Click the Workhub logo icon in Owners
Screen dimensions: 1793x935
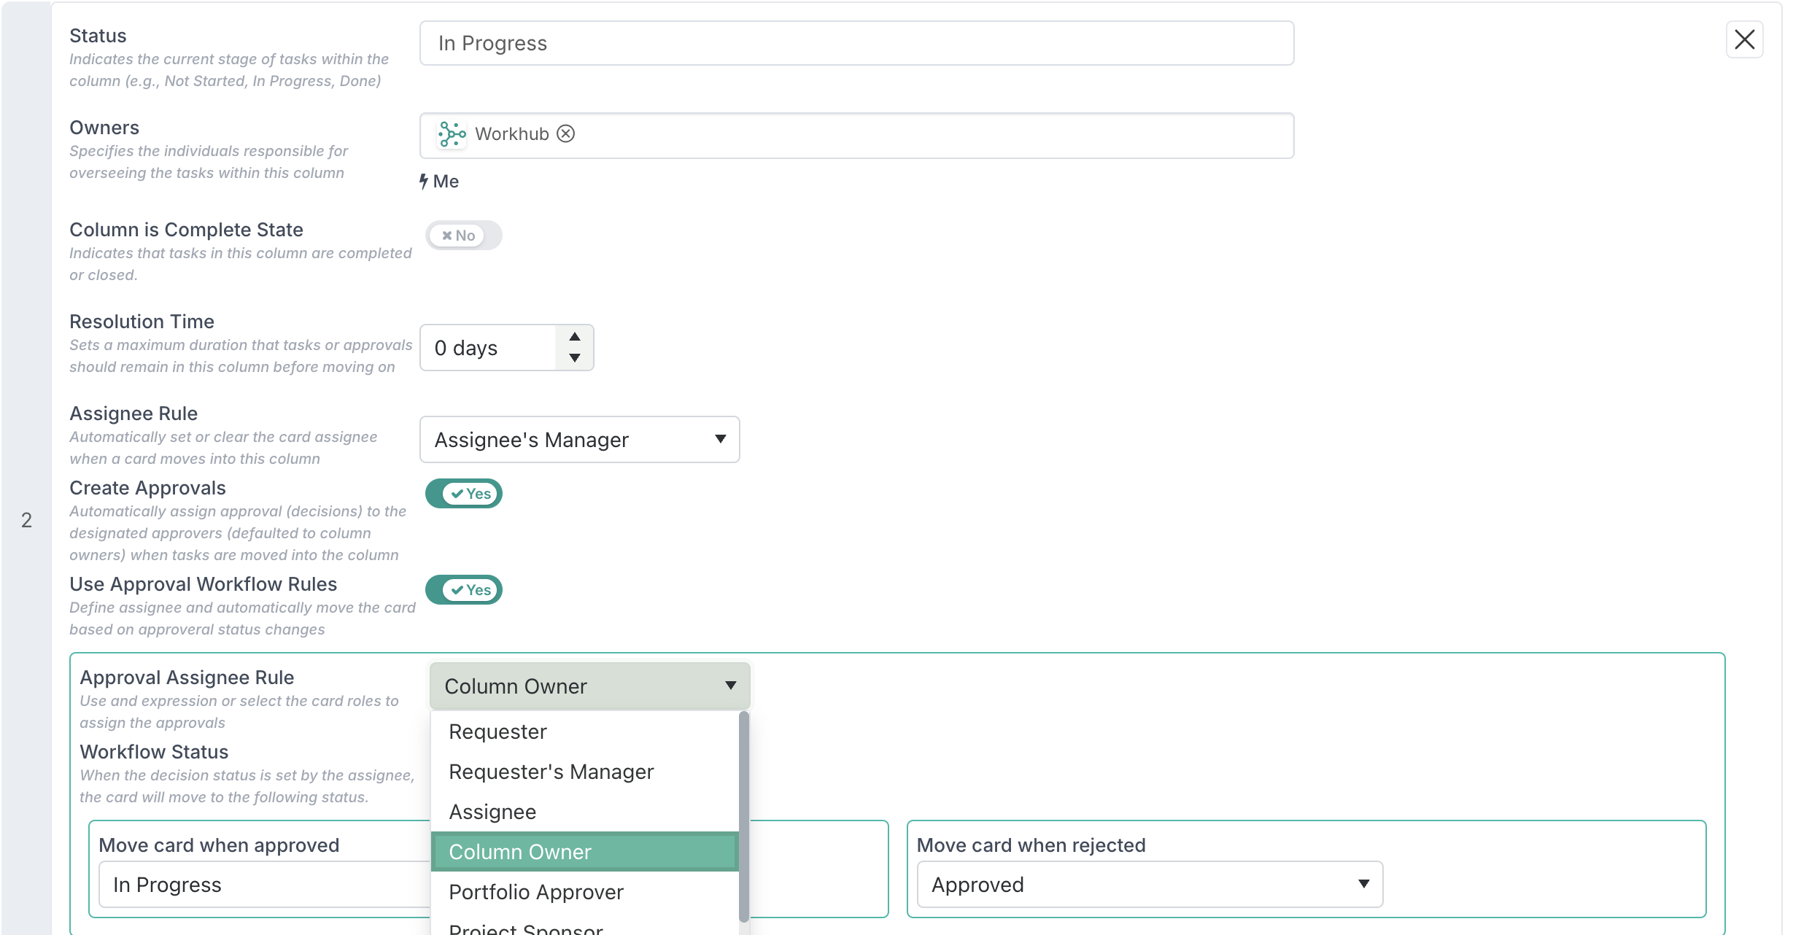452,134
